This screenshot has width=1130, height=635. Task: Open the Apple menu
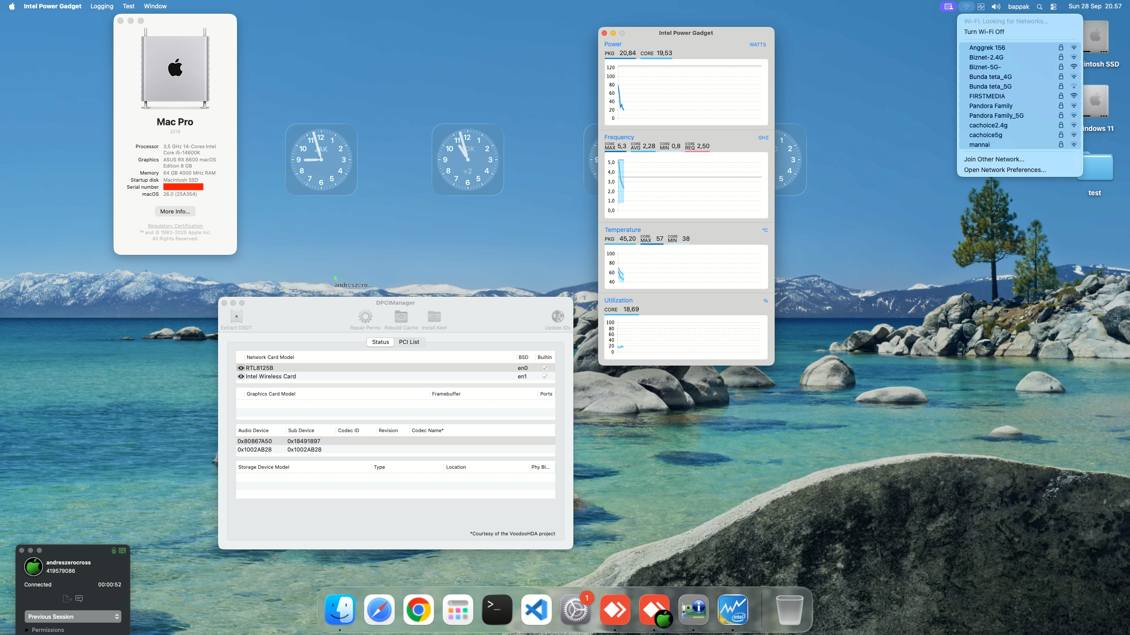12,6
